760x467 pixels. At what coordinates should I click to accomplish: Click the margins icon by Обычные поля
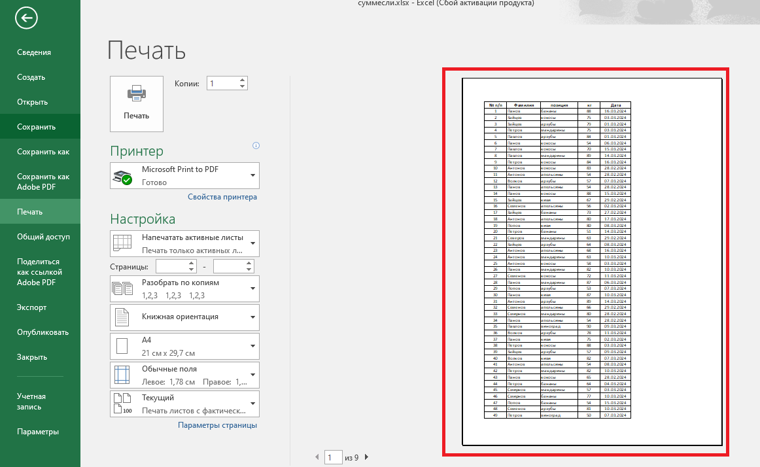(x=122, y=375)
